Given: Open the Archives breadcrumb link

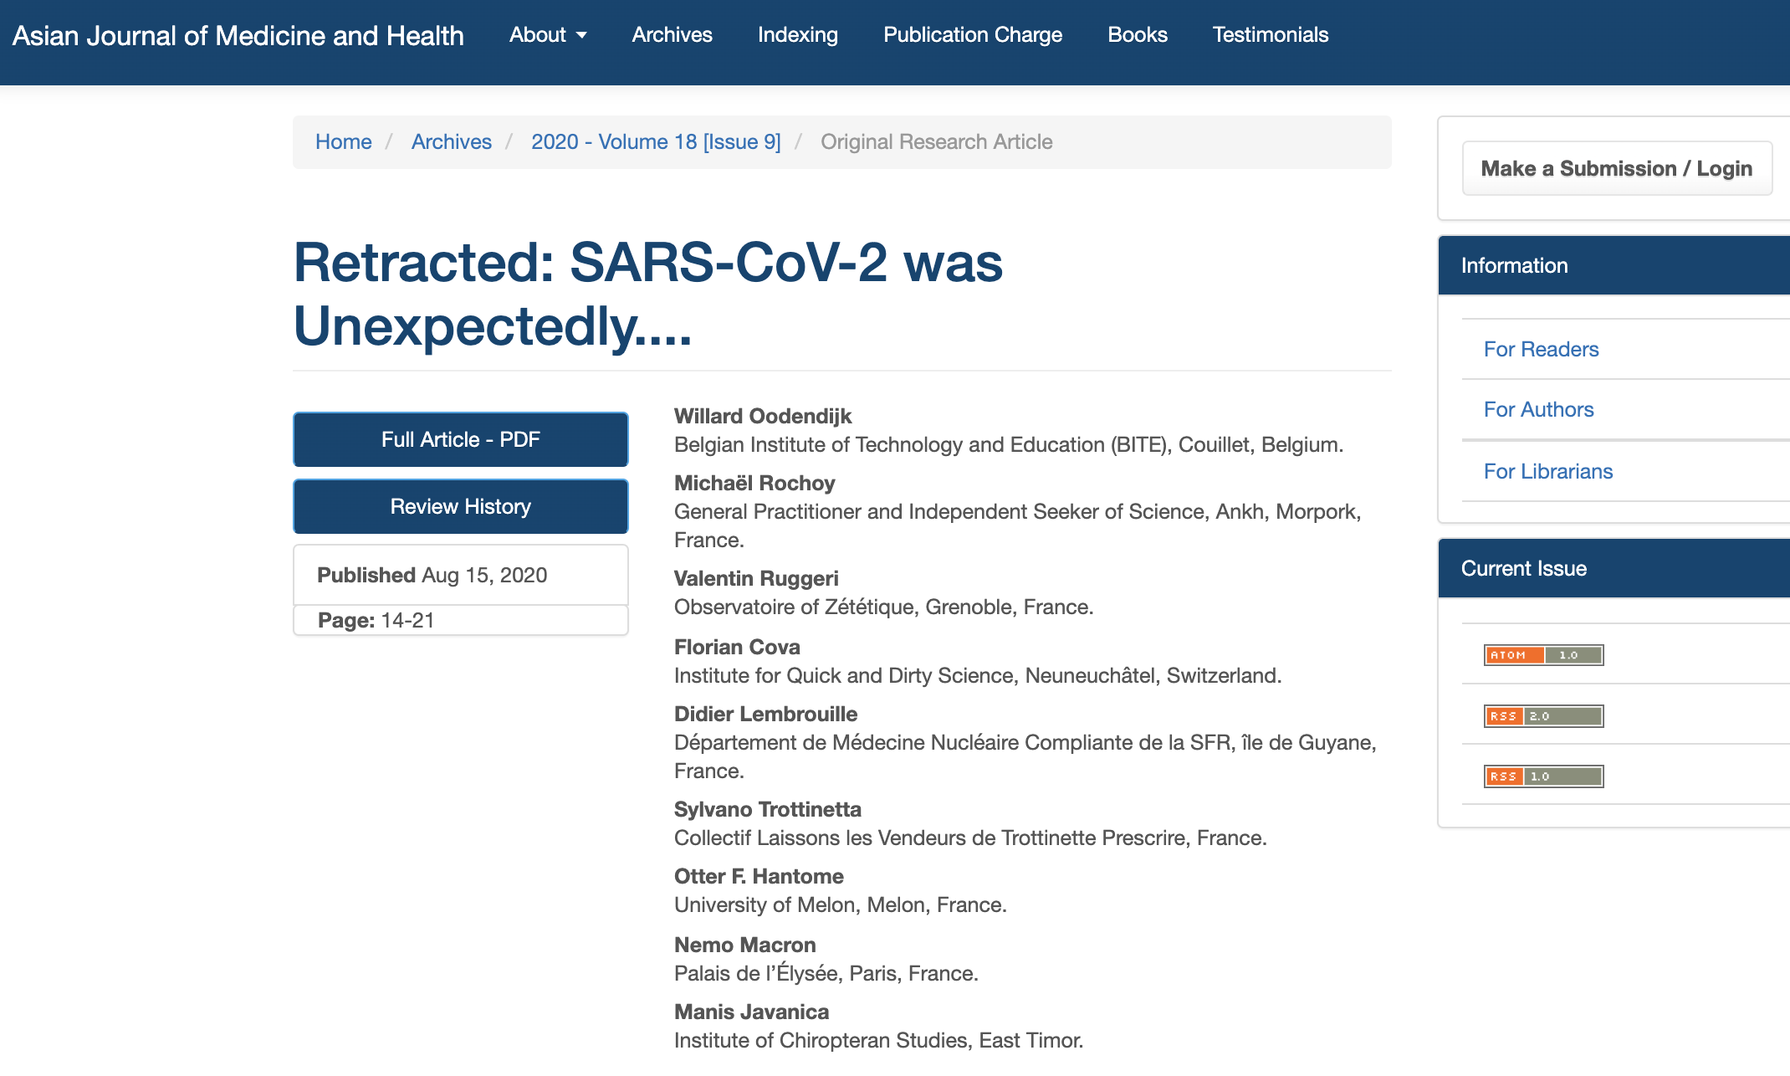Looking at the screenshot, I should [452, 142].
